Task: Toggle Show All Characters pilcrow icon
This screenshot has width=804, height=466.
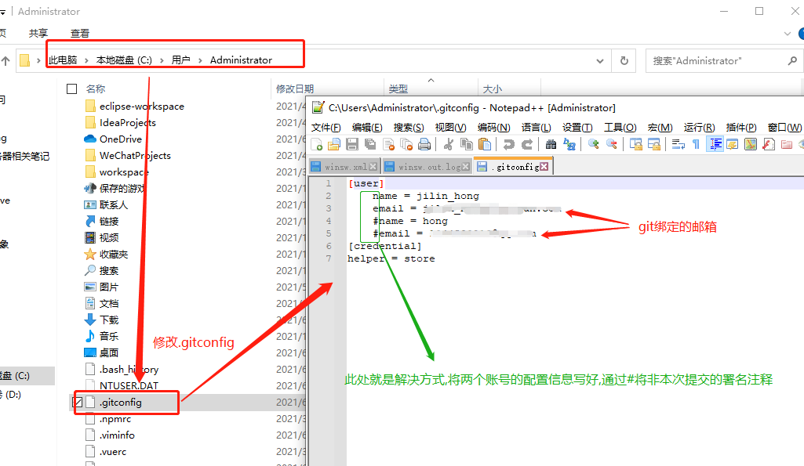Action: pos(695,144)
